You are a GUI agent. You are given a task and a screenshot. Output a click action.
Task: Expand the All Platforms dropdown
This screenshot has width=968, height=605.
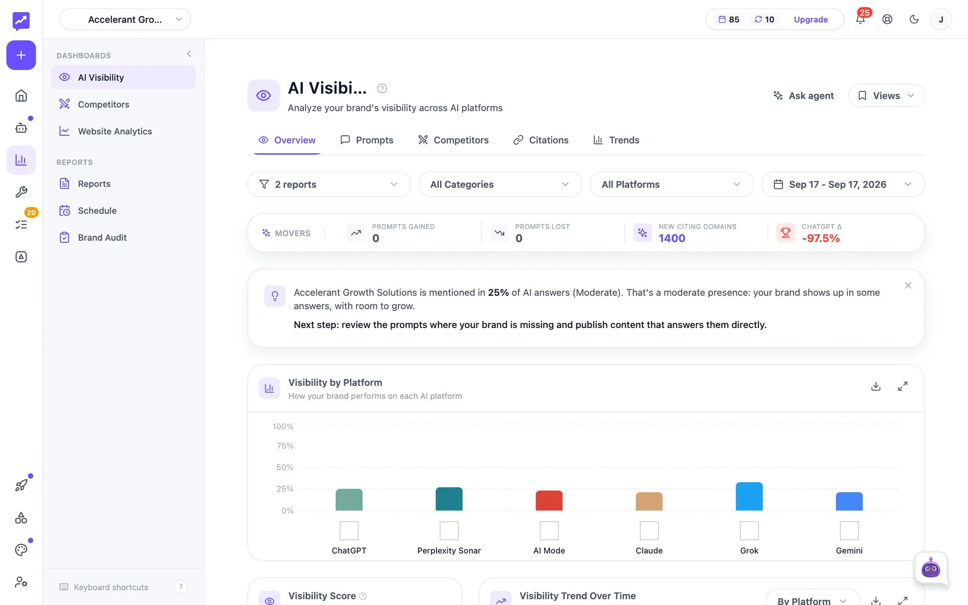point(671,184)
